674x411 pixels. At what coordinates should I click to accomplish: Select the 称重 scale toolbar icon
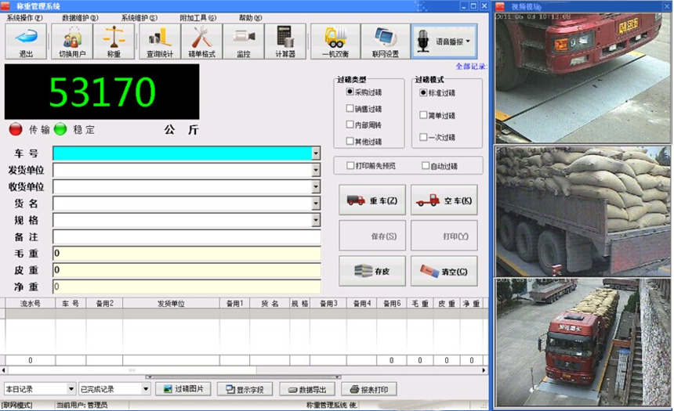point(114,41)
